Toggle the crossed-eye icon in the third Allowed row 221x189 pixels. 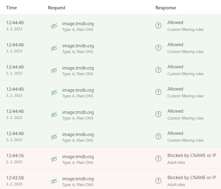[54, 70]
